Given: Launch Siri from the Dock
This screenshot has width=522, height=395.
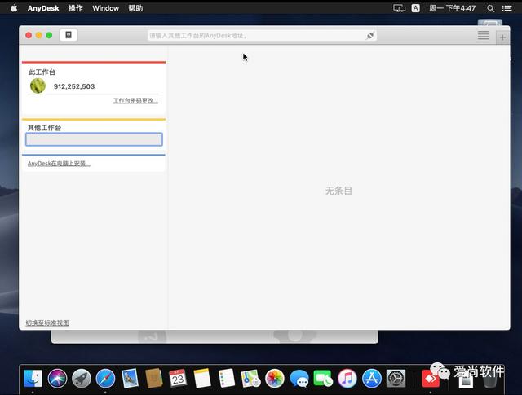Looking at the screenshot, I should click(x=57, y=379).
